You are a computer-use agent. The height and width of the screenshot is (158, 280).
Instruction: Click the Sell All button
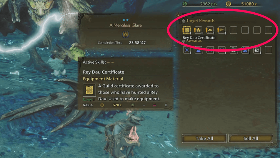[x=251, y=138]
